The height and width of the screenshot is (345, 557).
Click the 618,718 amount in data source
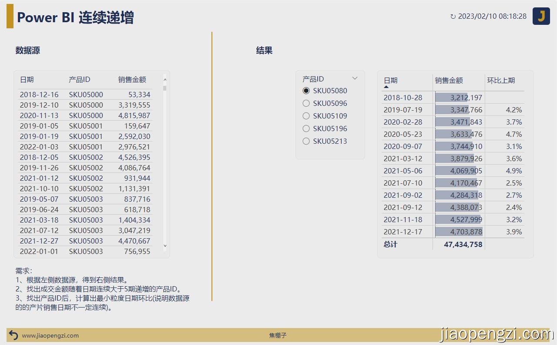click(137, 210)
